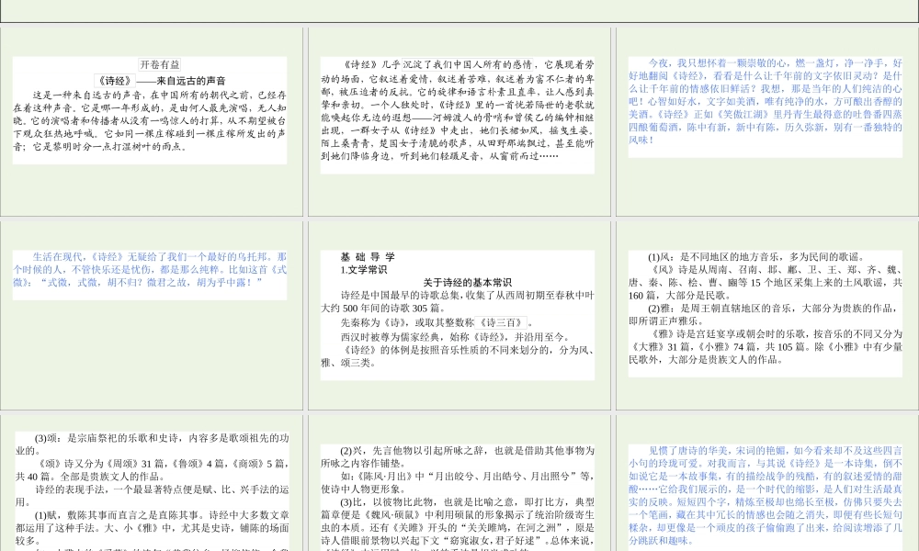Open the slide titled 开卷有益 《诗经》来自远古的声音
The width and height of the screenshot is (919, 551).
(x=152, y=122)
